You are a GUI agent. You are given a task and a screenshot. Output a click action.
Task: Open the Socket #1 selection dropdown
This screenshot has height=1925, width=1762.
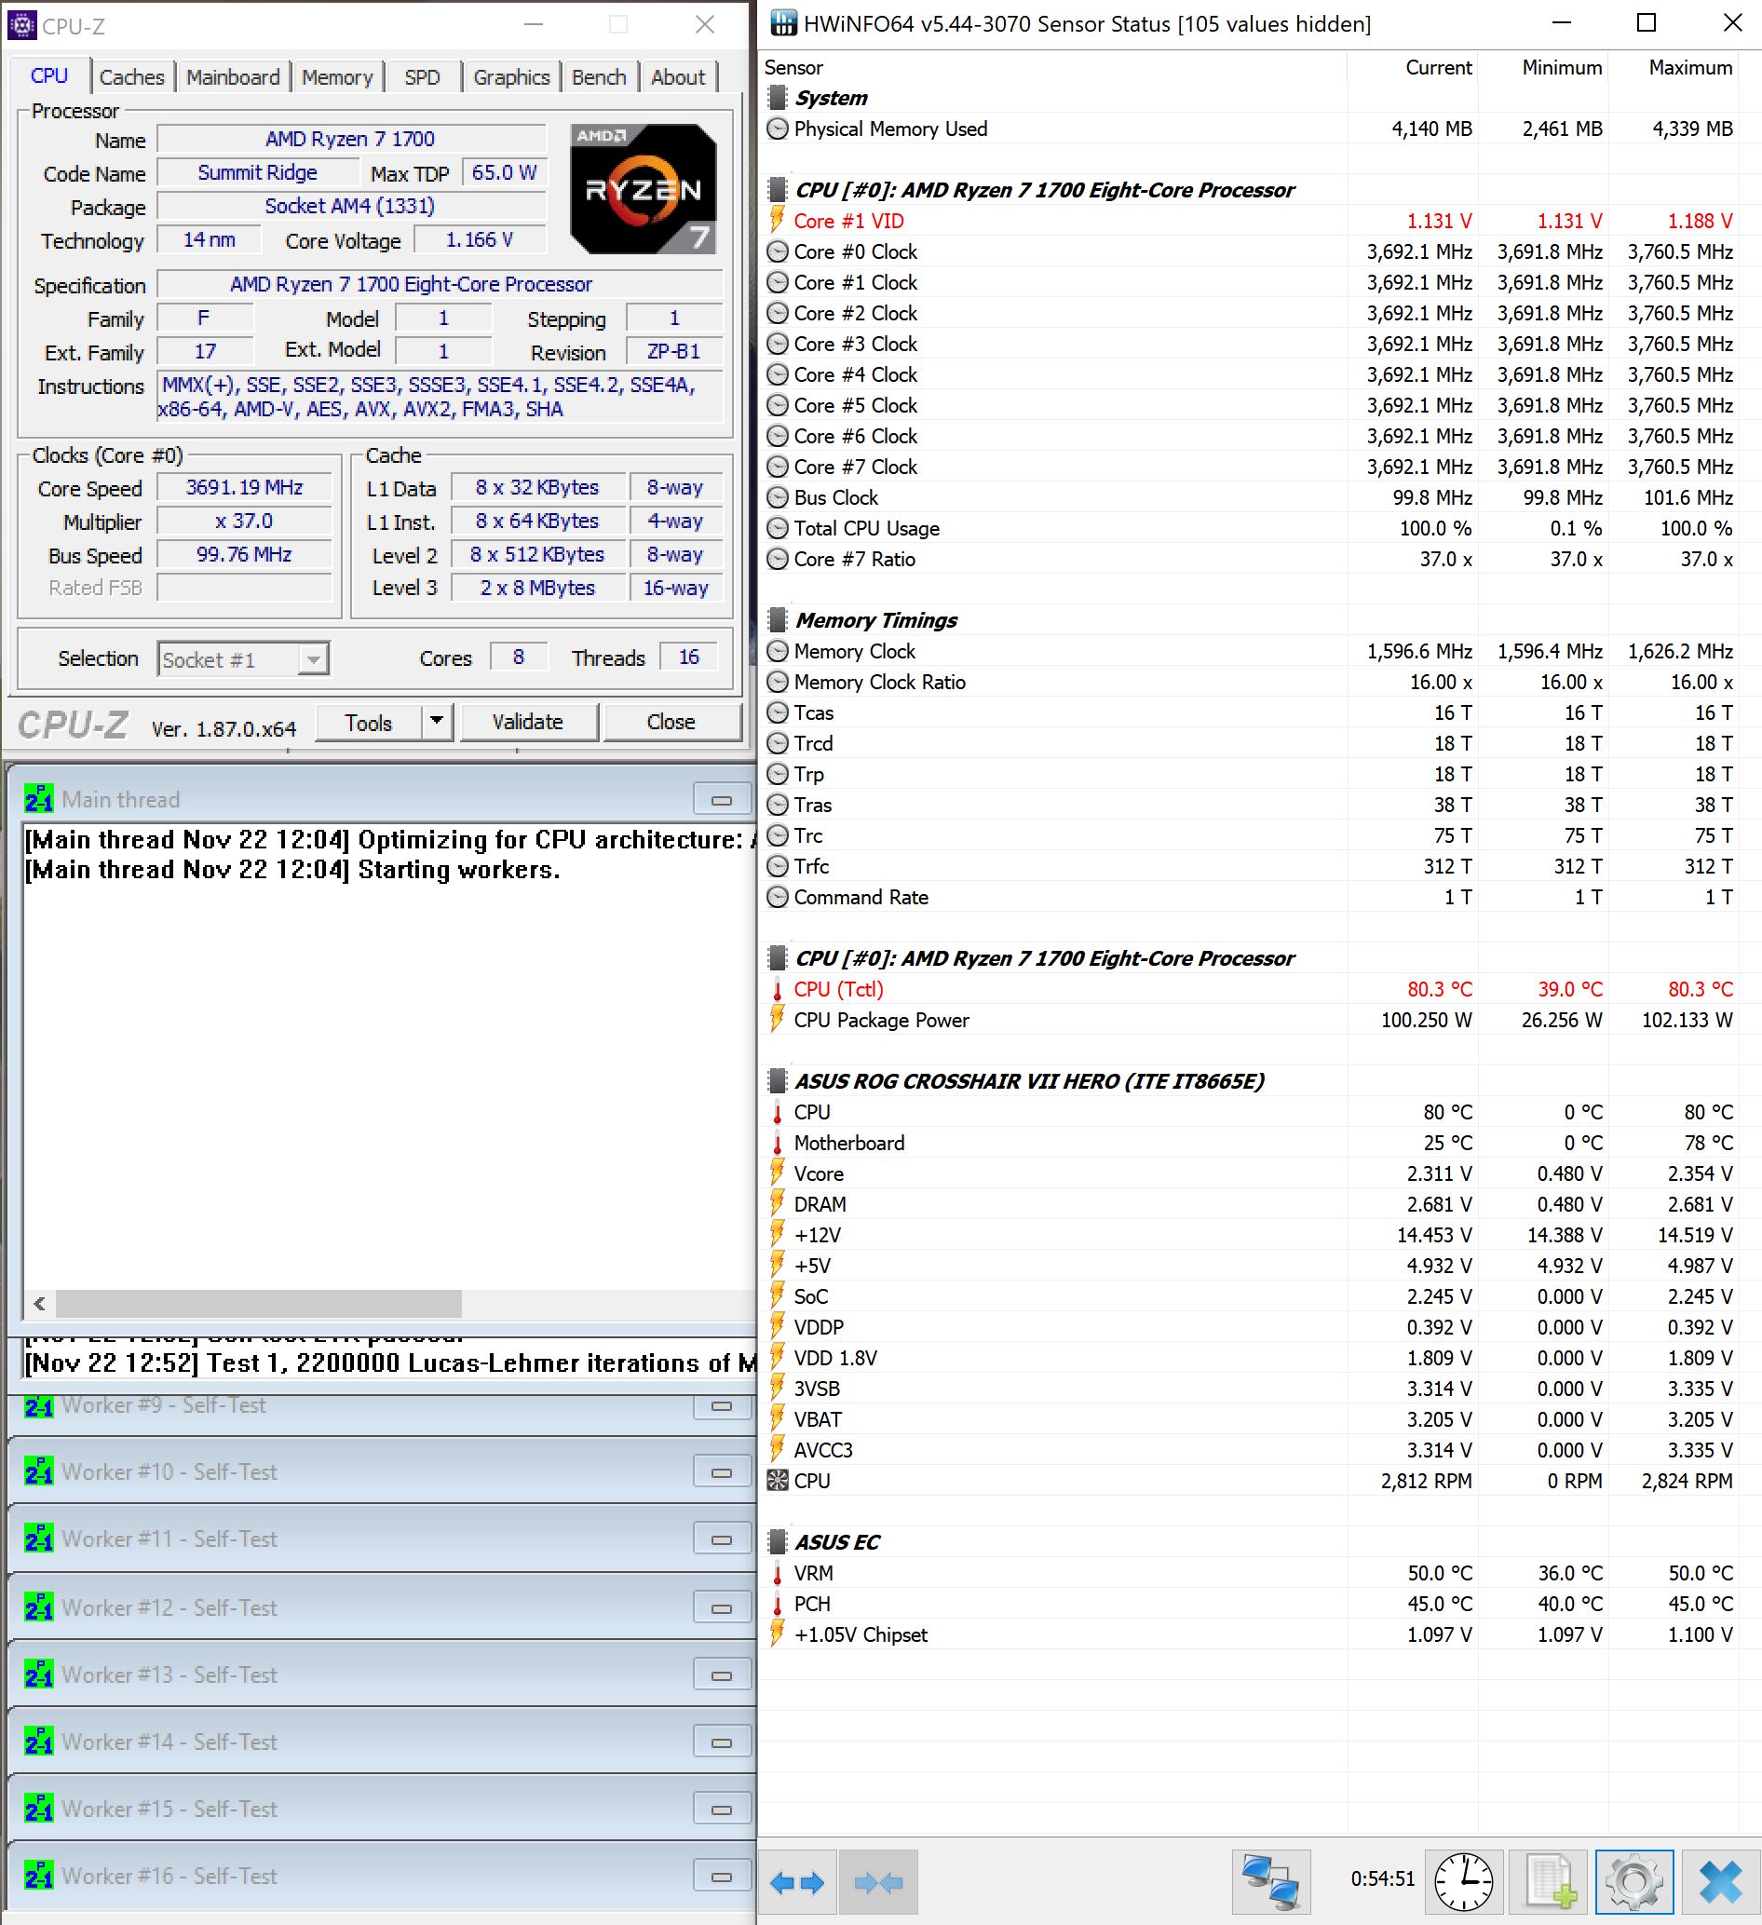click(x=243, y=659)
